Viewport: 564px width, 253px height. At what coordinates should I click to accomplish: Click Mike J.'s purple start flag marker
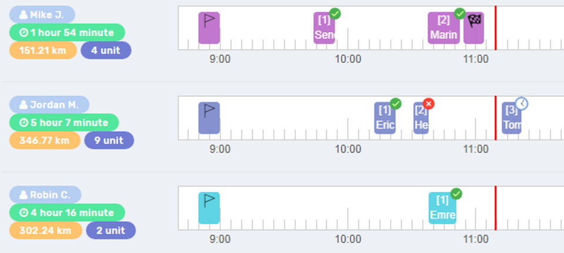coord(209,28)
